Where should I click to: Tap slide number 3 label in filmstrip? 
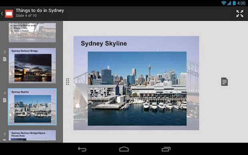click(4, 52)
